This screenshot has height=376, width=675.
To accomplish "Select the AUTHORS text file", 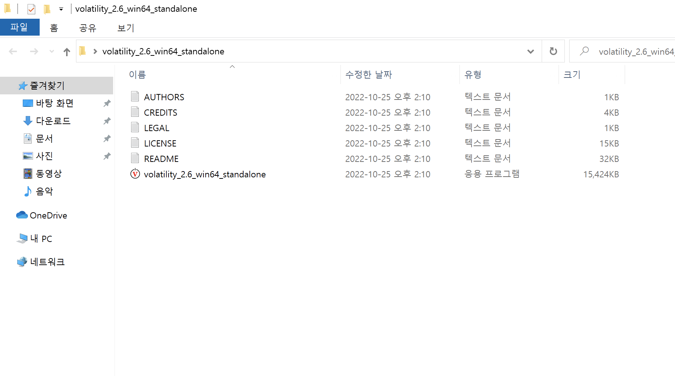I will 164,97.
